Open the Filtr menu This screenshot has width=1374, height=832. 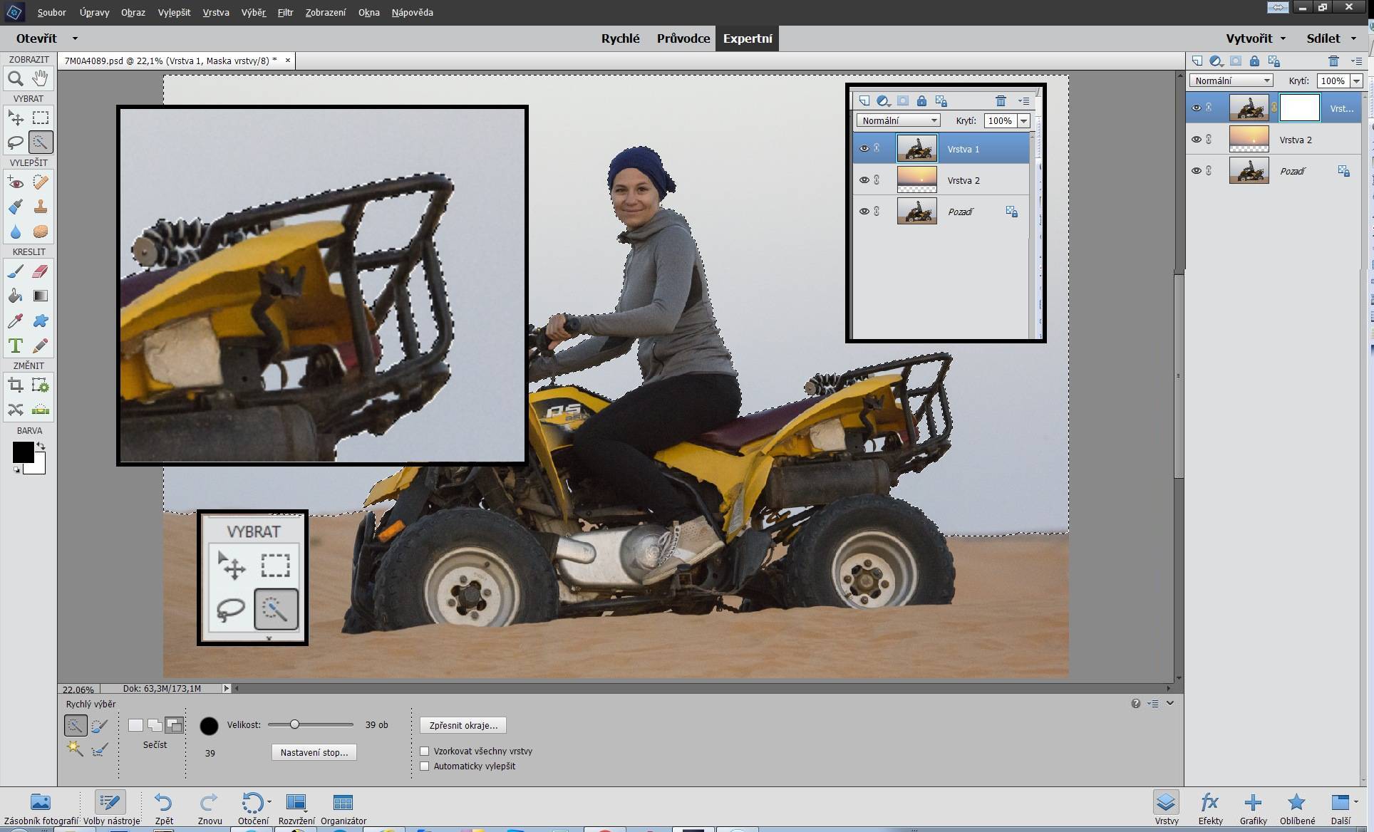(285, 12)
